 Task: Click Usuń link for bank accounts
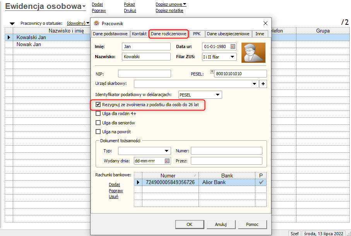[x=113, y=196]
